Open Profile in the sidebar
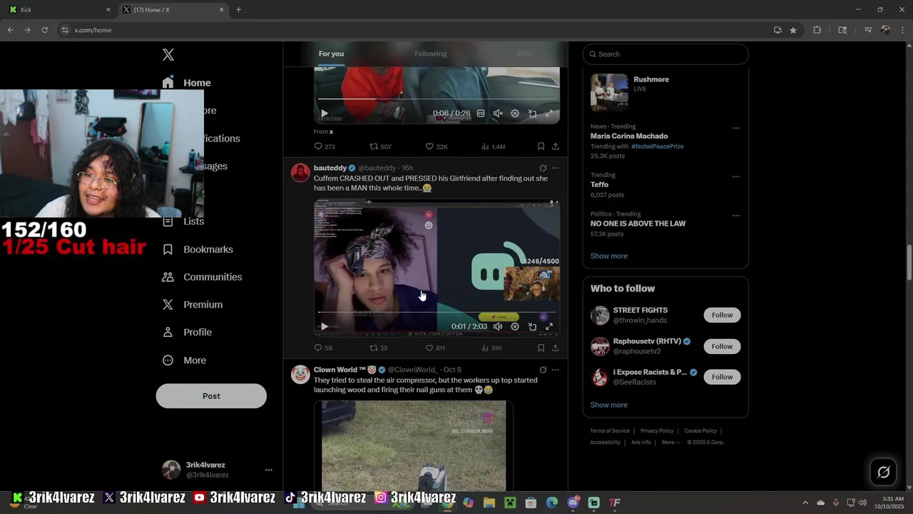Screen dimensions: 913x514 click(x=187, y=332)
